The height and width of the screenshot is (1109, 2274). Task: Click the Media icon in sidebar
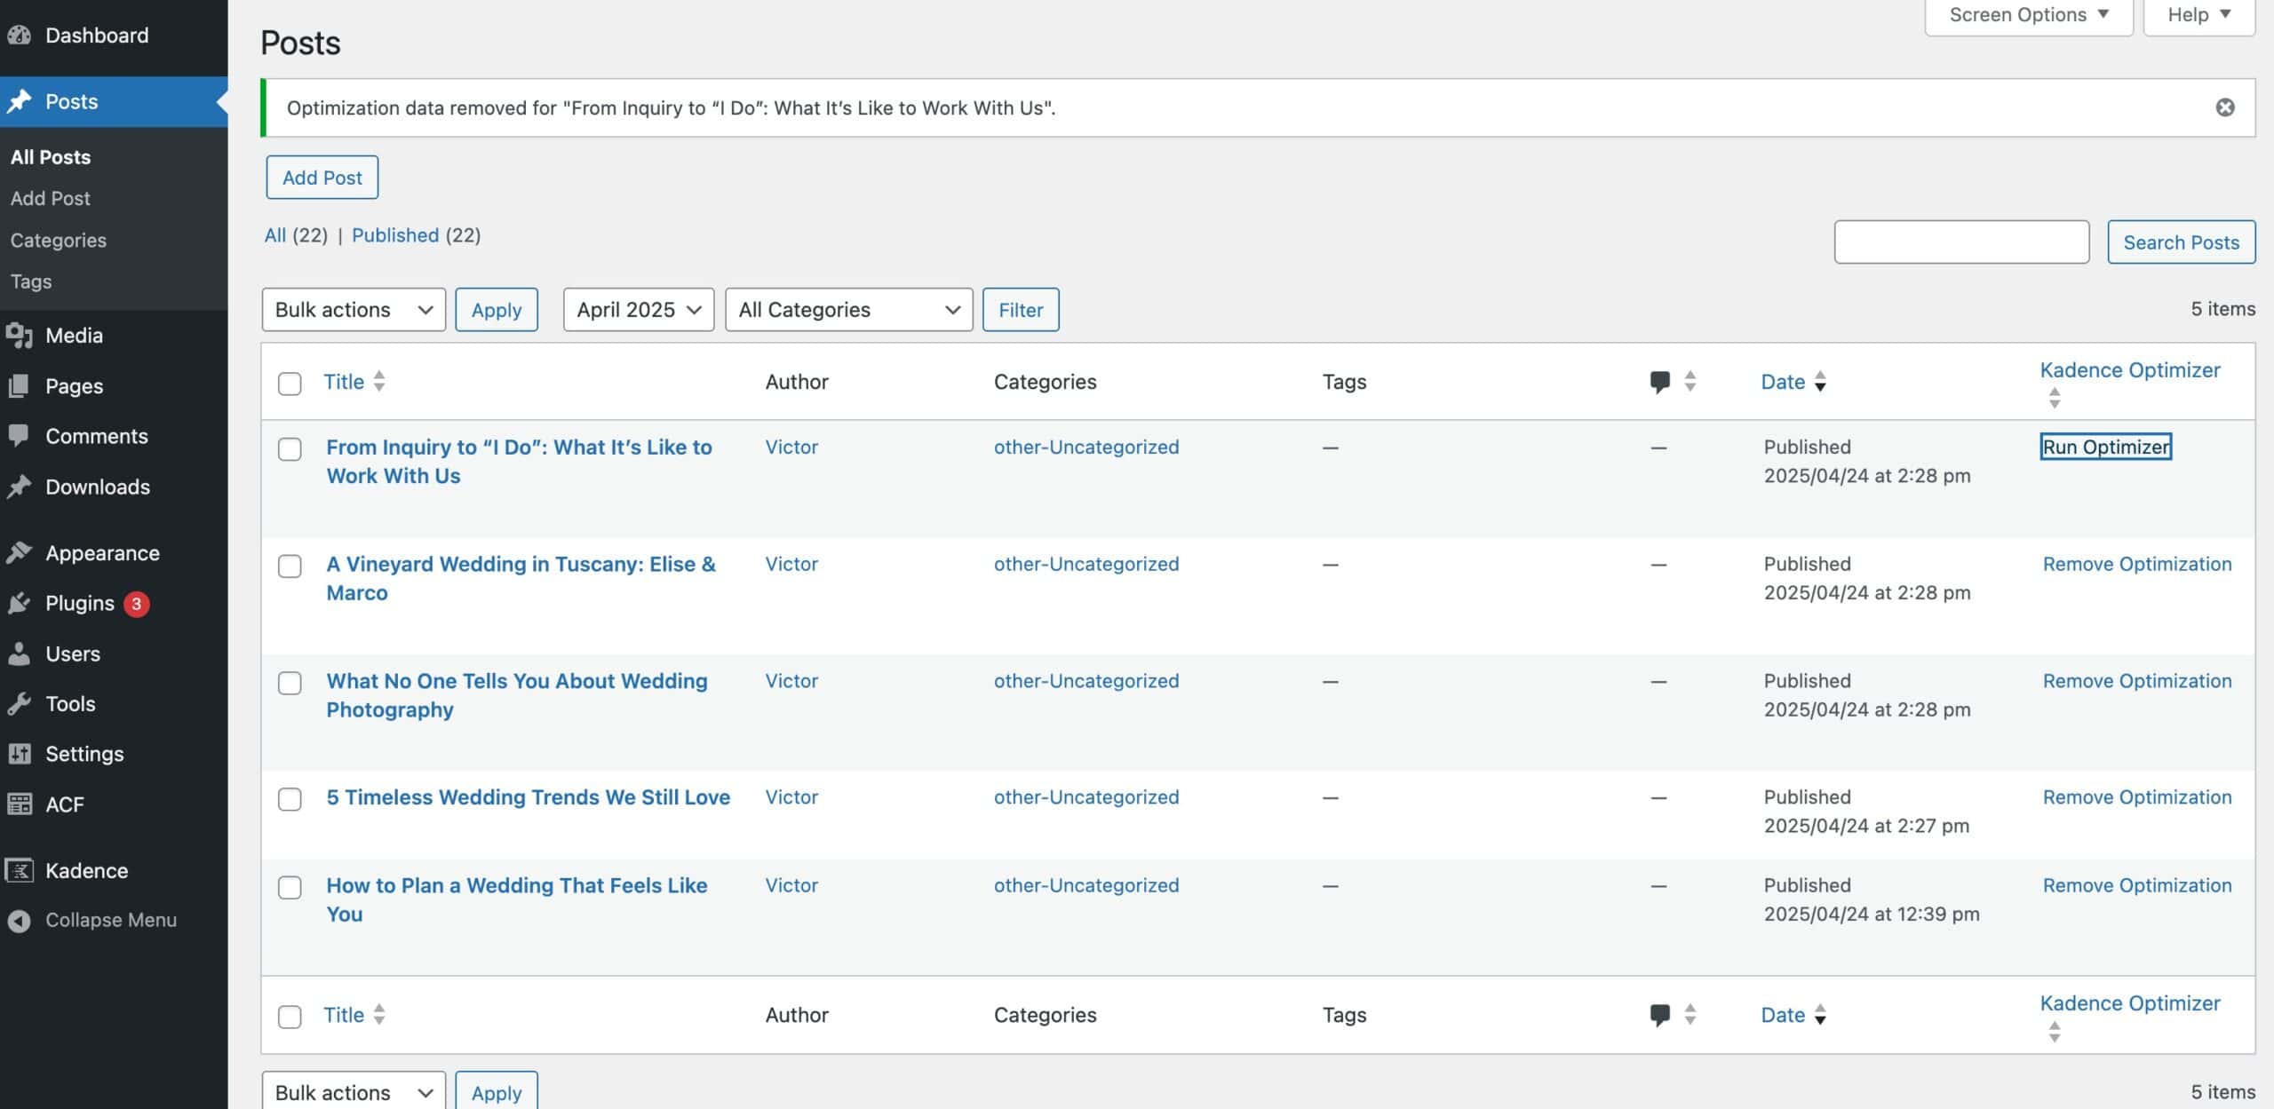pyautogui.click(x=20, y=336)
